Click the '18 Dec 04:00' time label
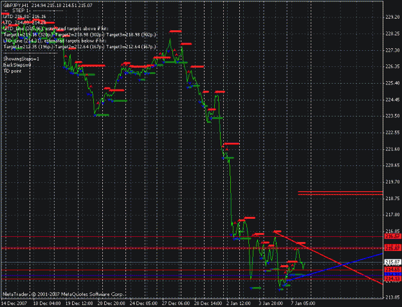Viewport: 402px width, 307px height. 47,303
